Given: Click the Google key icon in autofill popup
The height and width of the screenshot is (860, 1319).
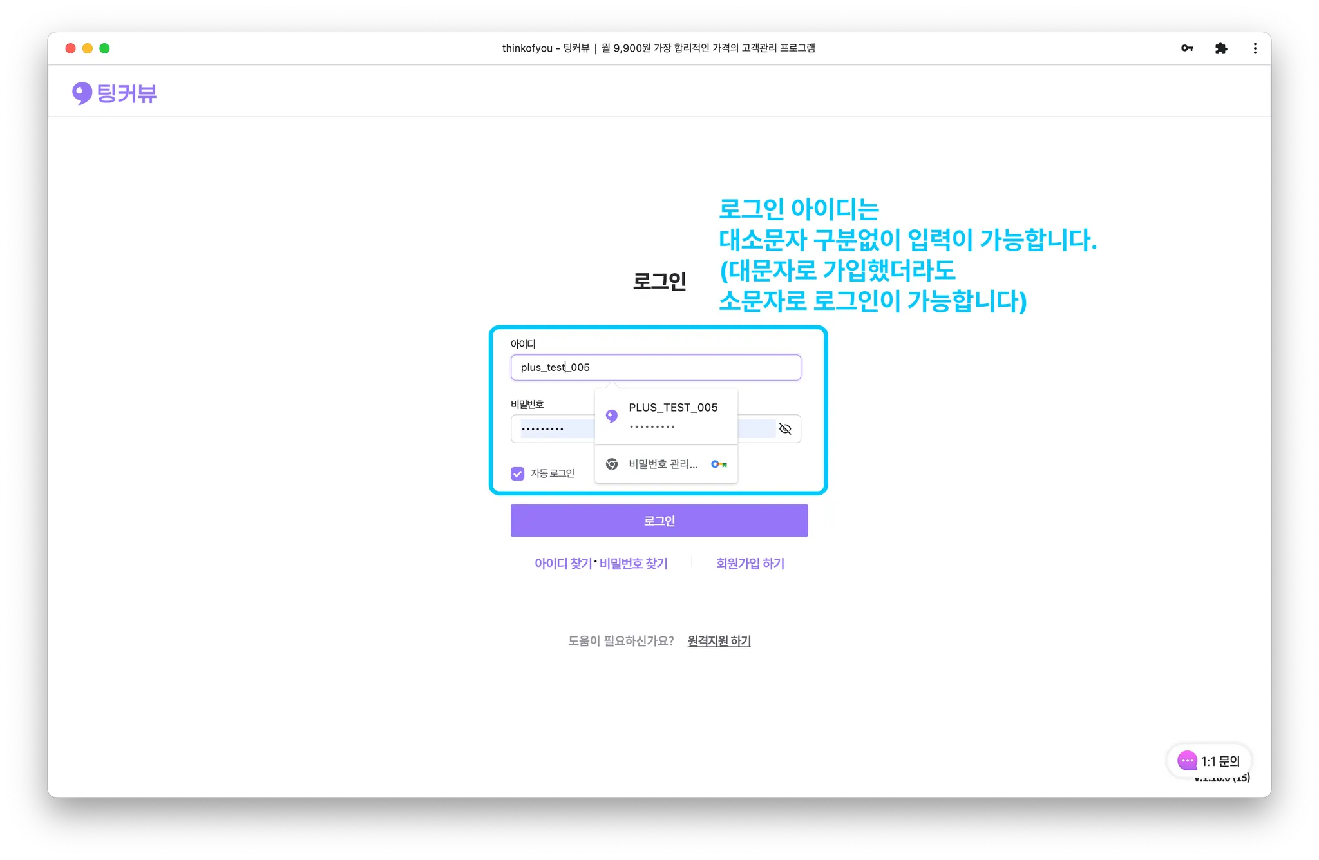Looking at the screenshot, I should coord(719,464).
